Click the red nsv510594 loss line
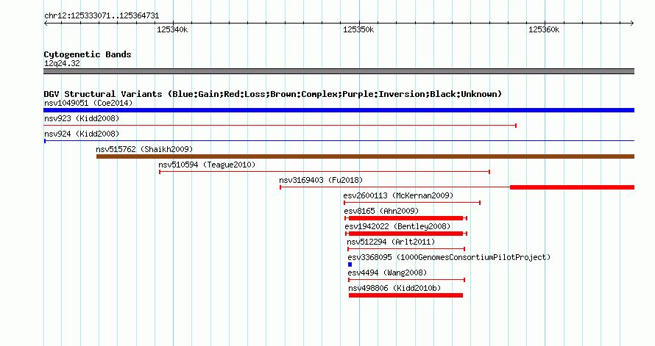Screen dimensions: 655x346 (x=325, y=172)
